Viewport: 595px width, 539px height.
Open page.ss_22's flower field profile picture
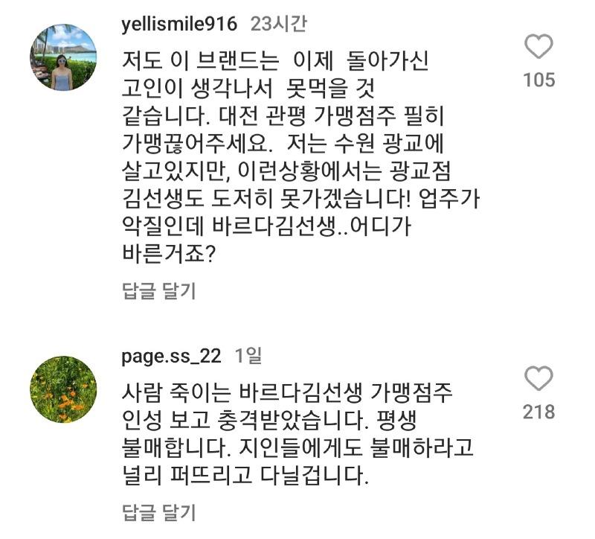click(63, 389)
